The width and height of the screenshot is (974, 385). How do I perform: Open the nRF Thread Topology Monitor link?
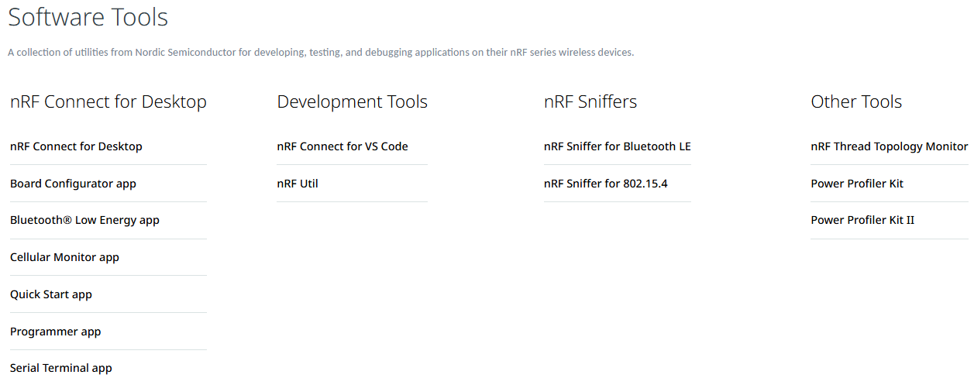tap(890, 146)
